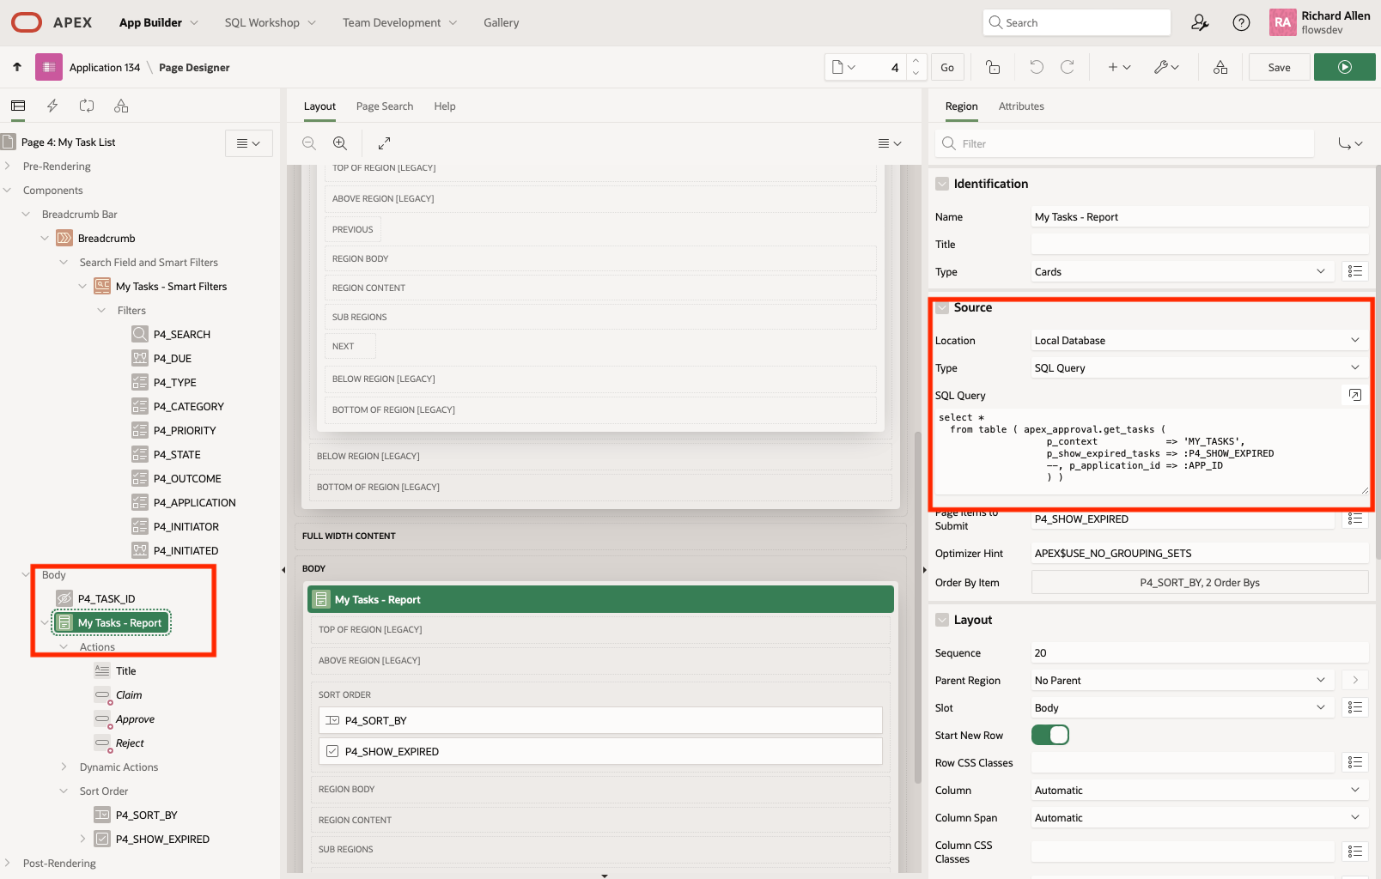This screenshot has width=1381, height=879.
Task: Expand the Pre-Rendering tree node
Action: (8, 167)
